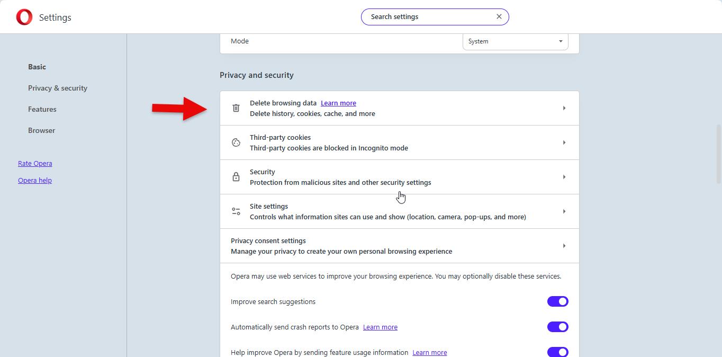The image size is (722, 357).
Task: Expand Third-party cookies using right arrow
Action: pos(564,142)
